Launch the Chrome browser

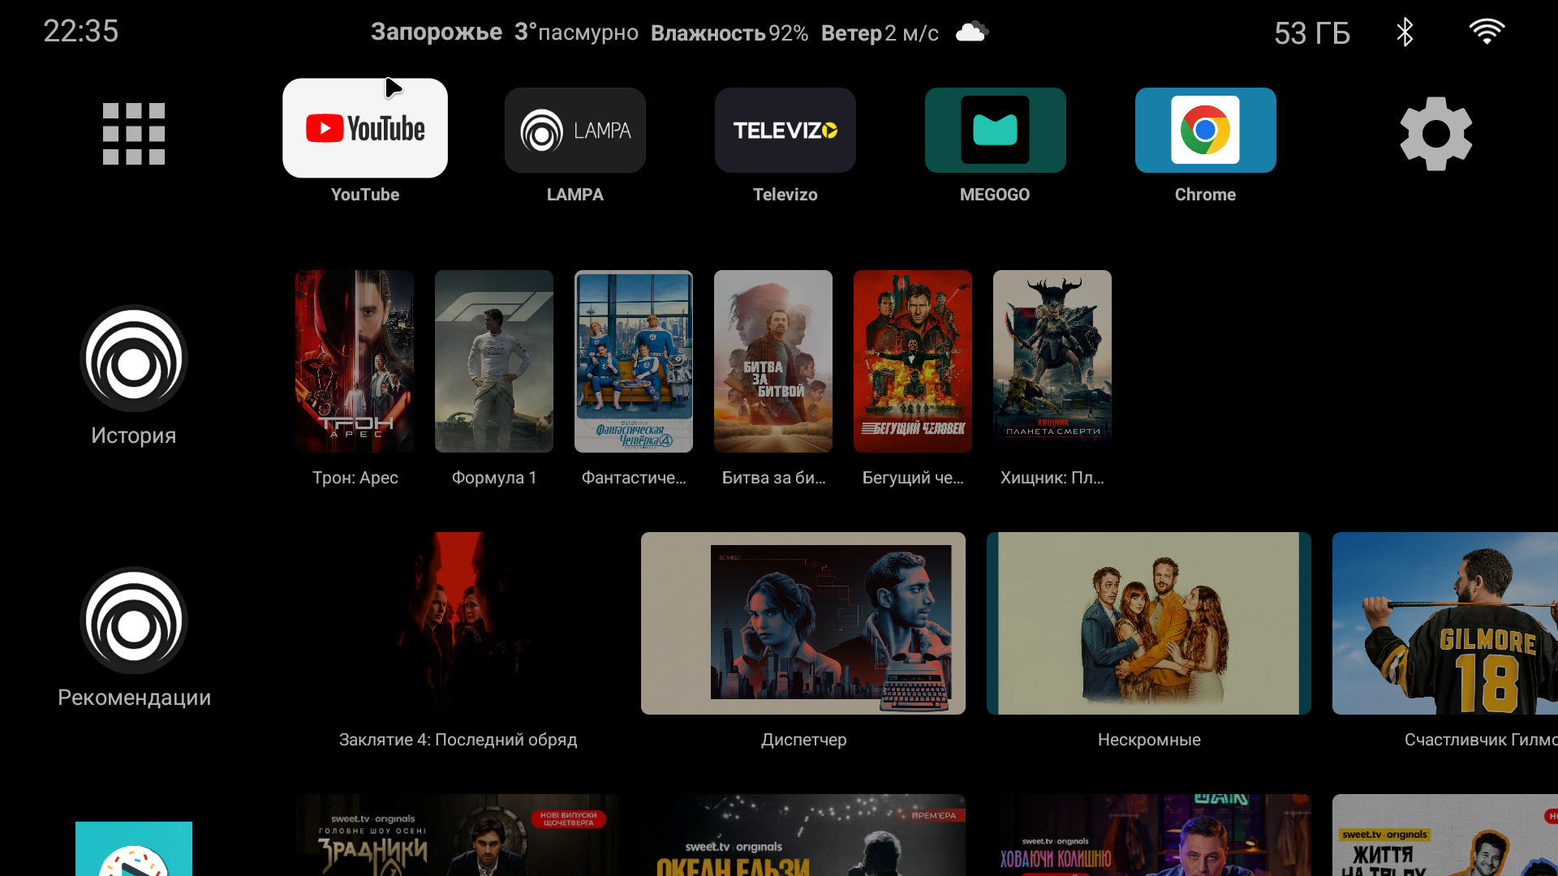(1205, 131)
